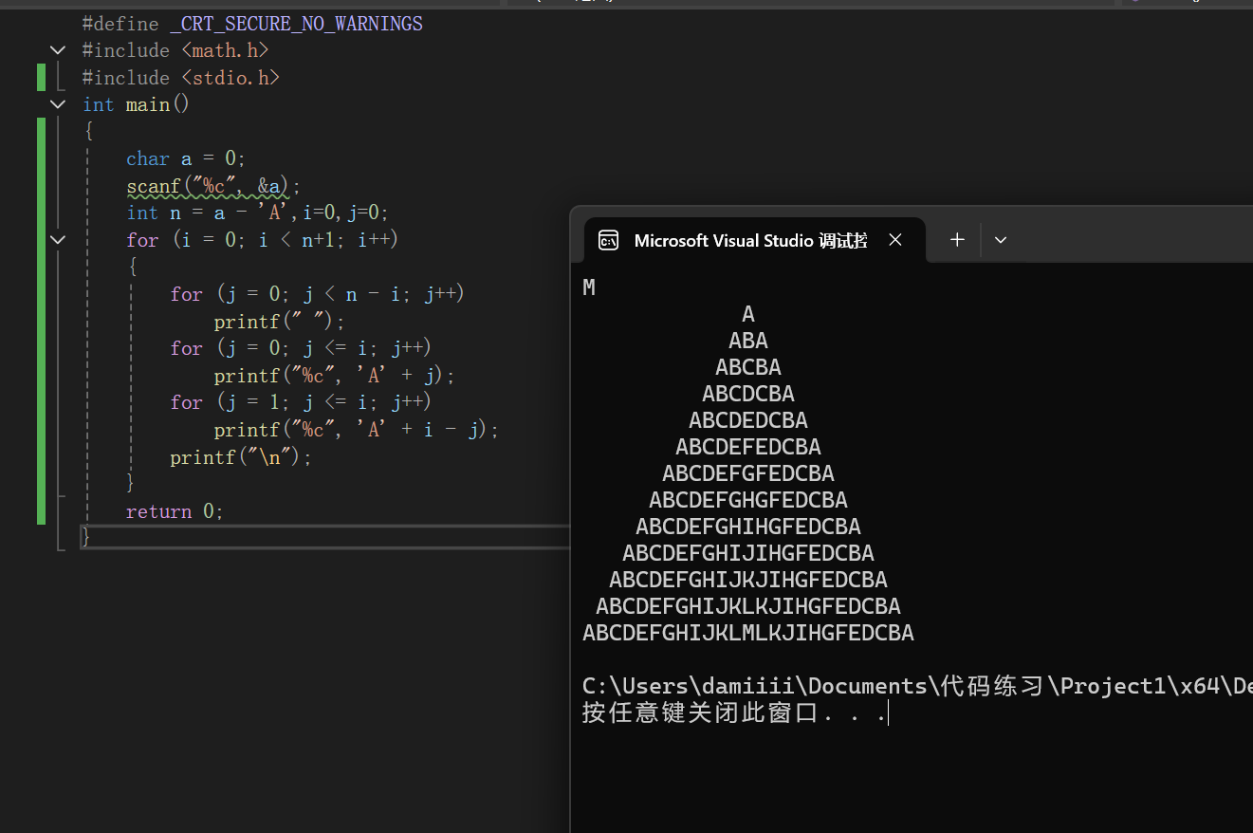1253x833 pixels.
Task: Open the console new-tab dropdown chevron
Action: (1000, 240)
